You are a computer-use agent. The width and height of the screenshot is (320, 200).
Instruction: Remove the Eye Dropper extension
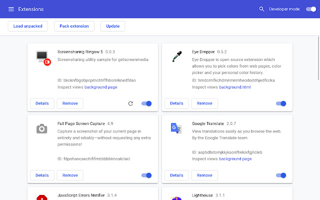[204, 103]
